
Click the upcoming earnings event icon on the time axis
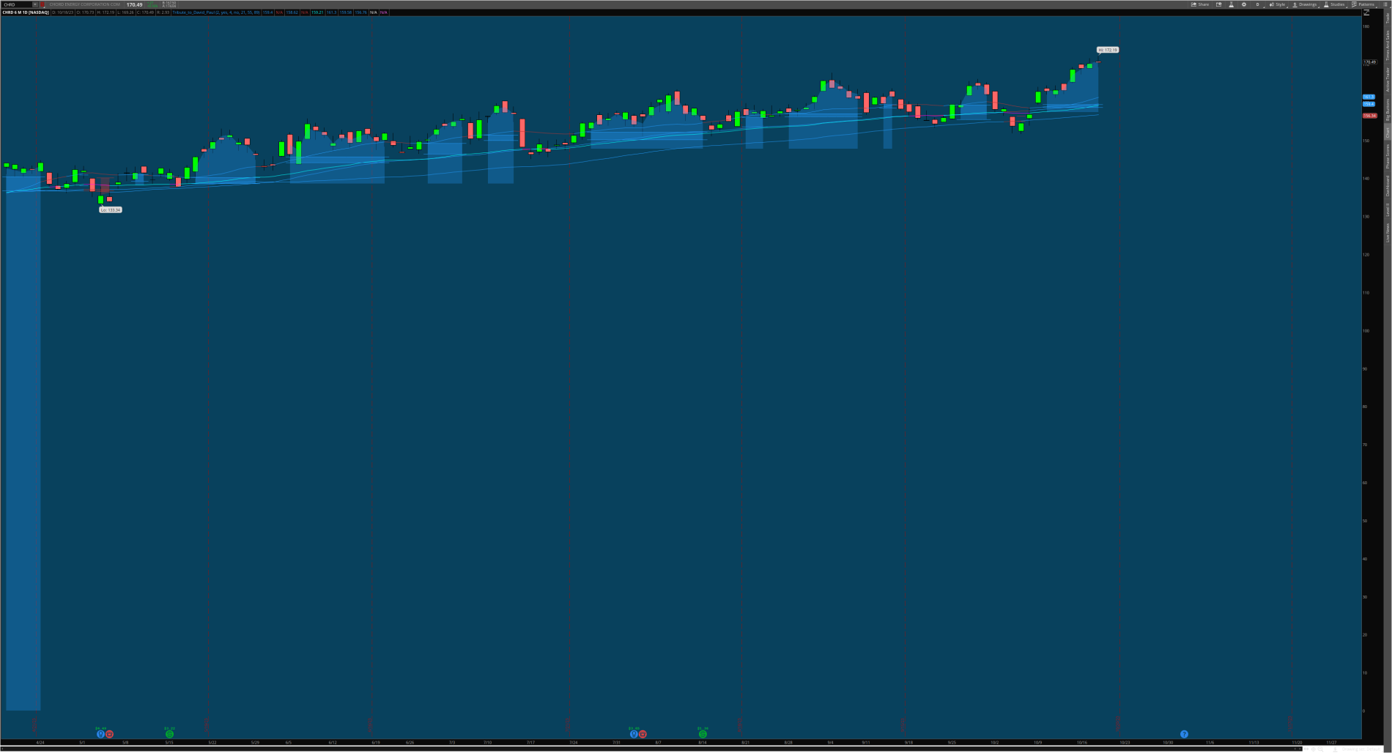[x=1184, y=734]
